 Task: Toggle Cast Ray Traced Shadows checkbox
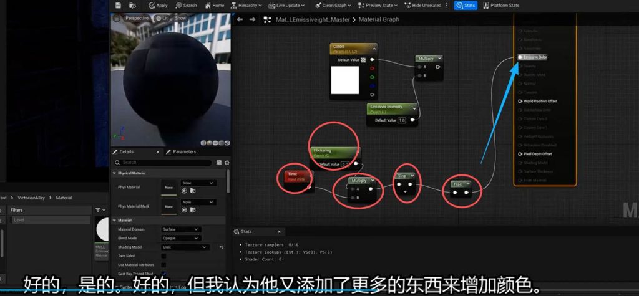[x=163, y=274]
